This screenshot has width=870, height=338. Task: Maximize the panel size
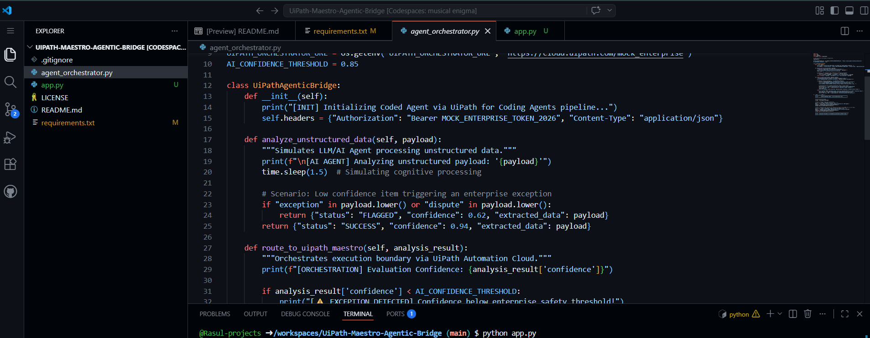click(x=845, y=314)
